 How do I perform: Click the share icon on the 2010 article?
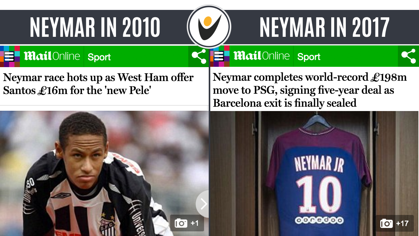coord(198,56)
